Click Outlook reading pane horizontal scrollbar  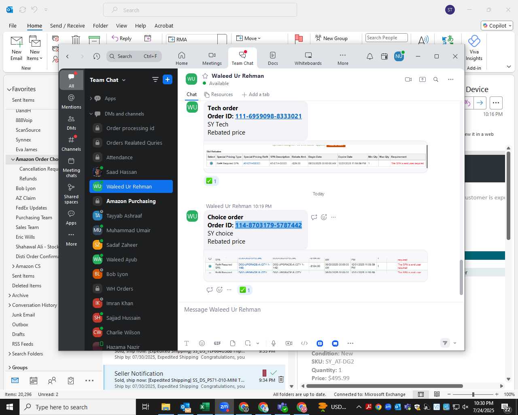(384, 386)
